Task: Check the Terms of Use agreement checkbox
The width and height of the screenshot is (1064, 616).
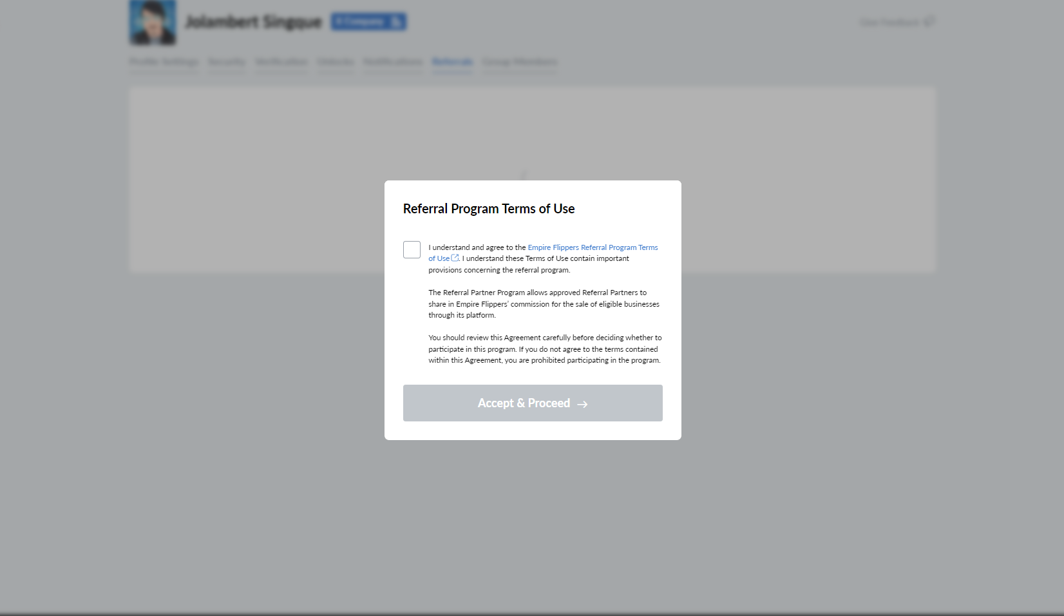Action: tap(412, 249)
